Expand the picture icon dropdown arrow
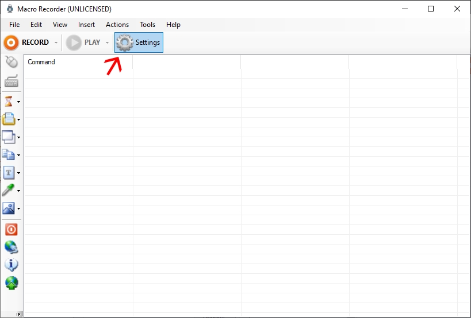 [18, 208]
